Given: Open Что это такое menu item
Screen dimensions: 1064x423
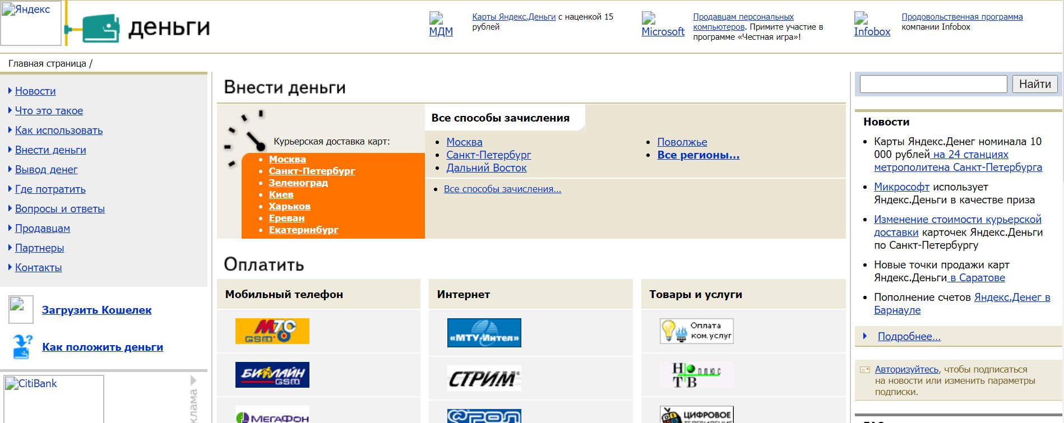Looking at the screenshot, I should click(x=49, y=110).
